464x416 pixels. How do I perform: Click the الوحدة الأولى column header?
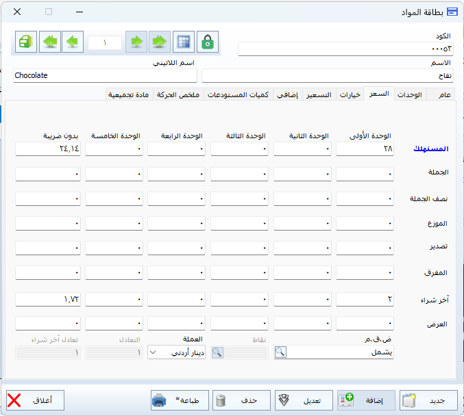[370, 136]
